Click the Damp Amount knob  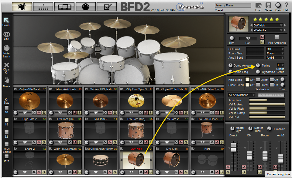pyautogui.click(x=231, y=65)
